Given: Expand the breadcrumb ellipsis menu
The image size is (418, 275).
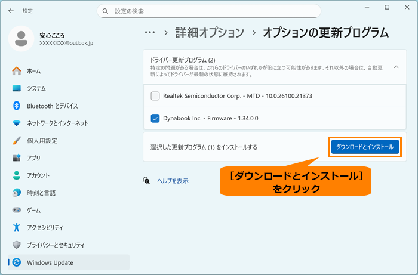Looking at the screenshot, I should [x=150, y=32].
